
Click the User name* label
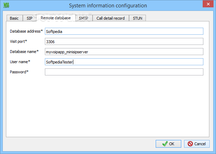(20, 62)
